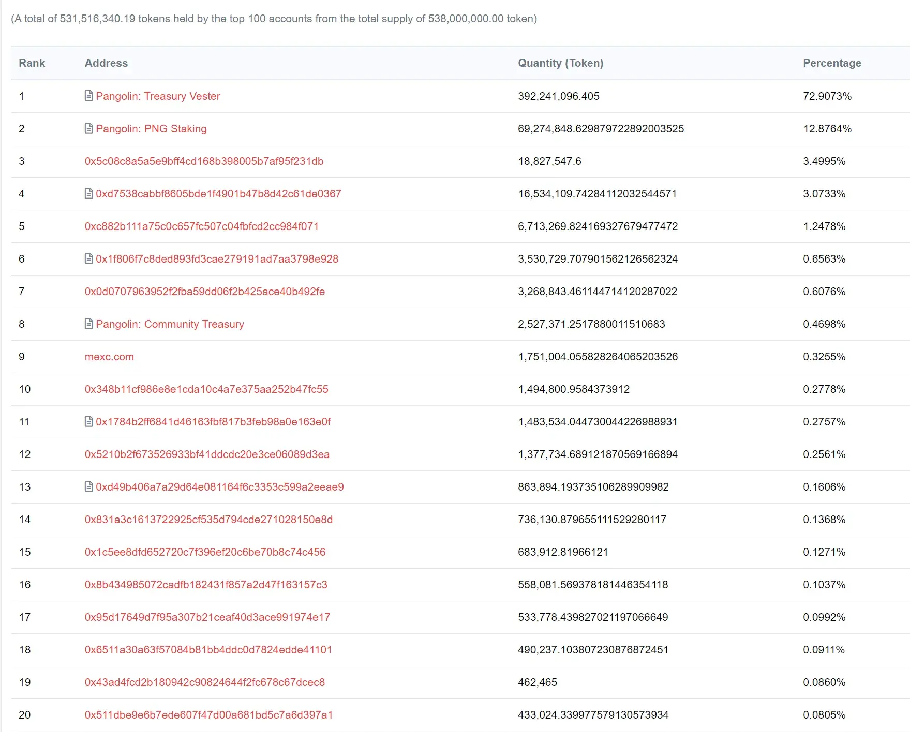The image size is (910, 732).
Task: Open address 0x0d0707963952f2fba59dd06f2b425ace40b492fe
Action: (205, 292)
